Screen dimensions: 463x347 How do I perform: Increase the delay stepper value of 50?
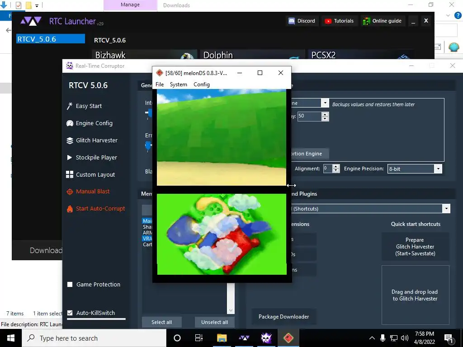(x=325, y=114)
